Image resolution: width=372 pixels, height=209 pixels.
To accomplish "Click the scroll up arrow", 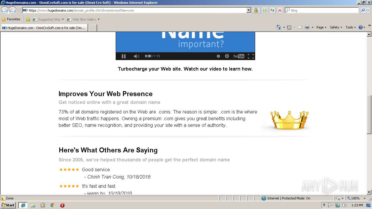I will [x=369, y=34].
